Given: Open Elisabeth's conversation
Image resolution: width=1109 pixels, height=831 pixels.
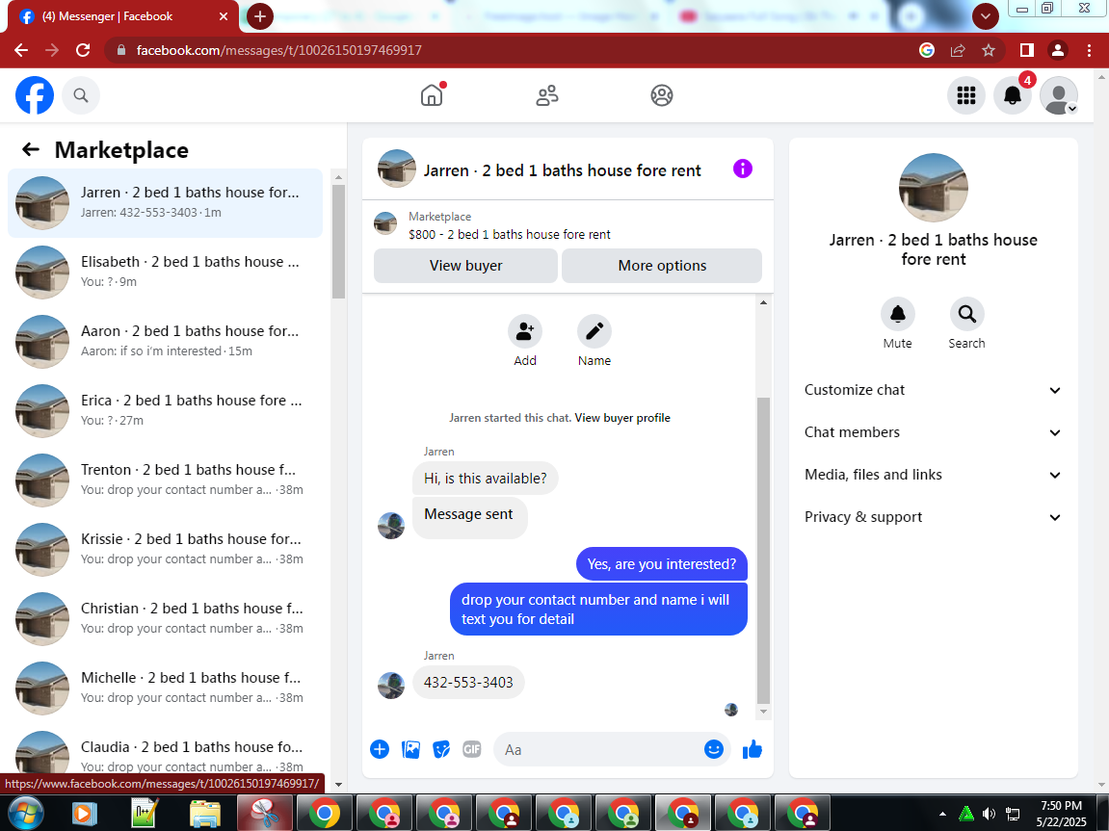Looking at the screenshot, I should pos(165,272).
